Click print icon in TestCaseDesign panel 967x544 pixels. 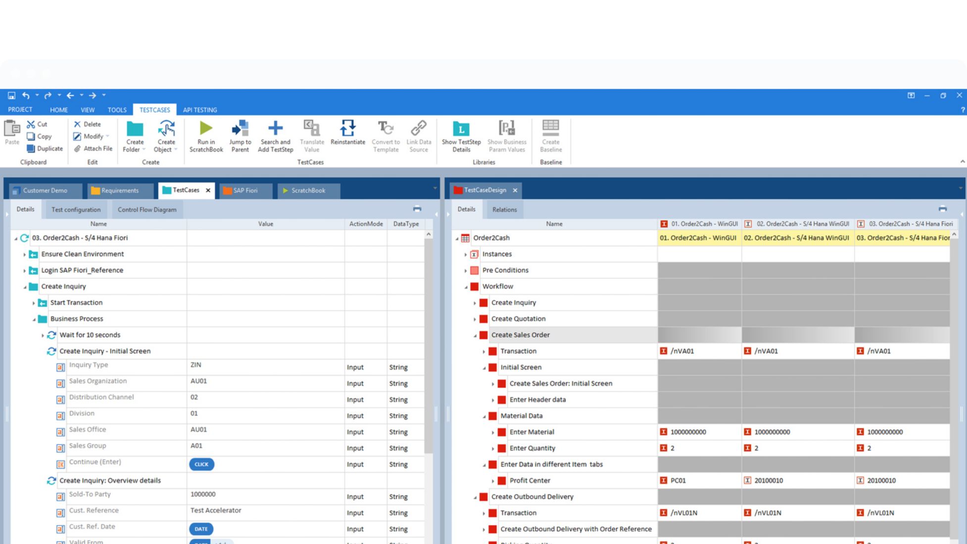[942, 209]
